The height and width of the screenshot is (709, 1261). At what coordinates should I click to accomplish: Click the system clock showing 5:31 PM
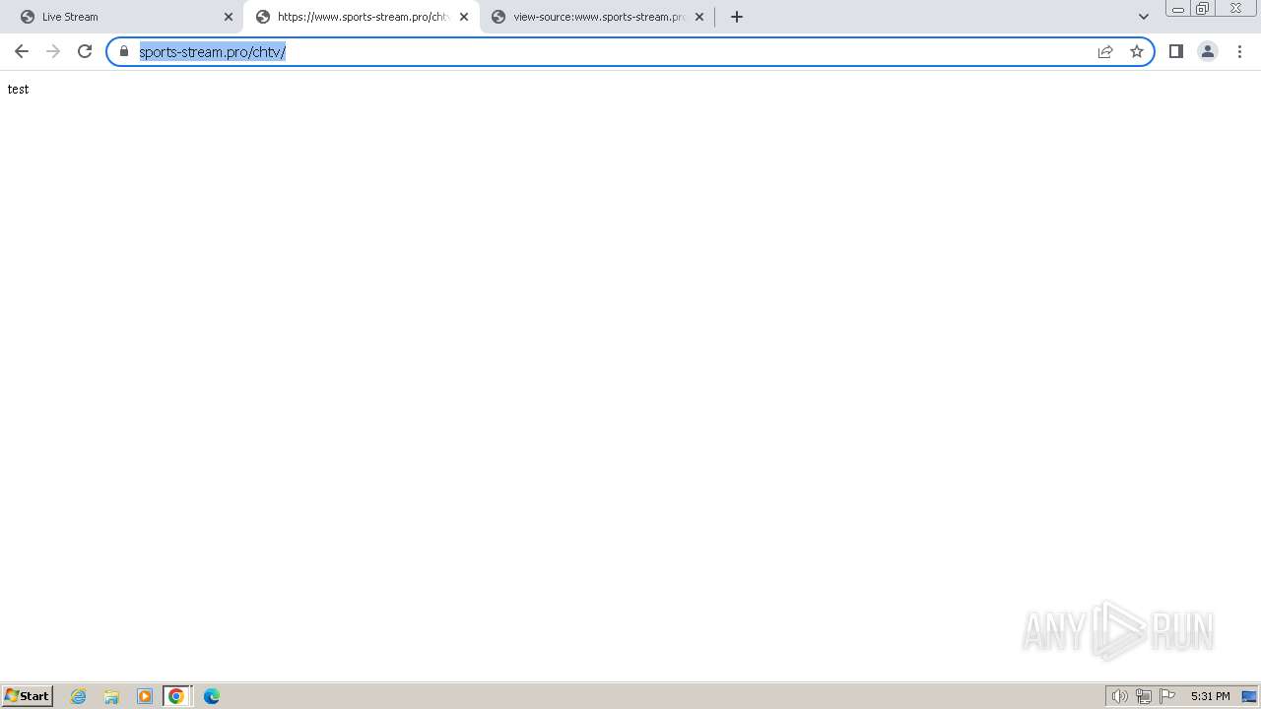(1210, 696)
